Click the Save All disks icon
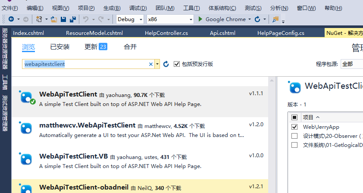This screenshot has height=193, width=363. pos(73,19)
